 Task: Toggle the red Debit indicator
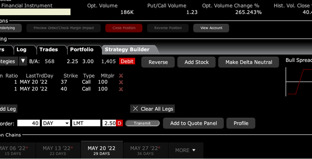127,61
